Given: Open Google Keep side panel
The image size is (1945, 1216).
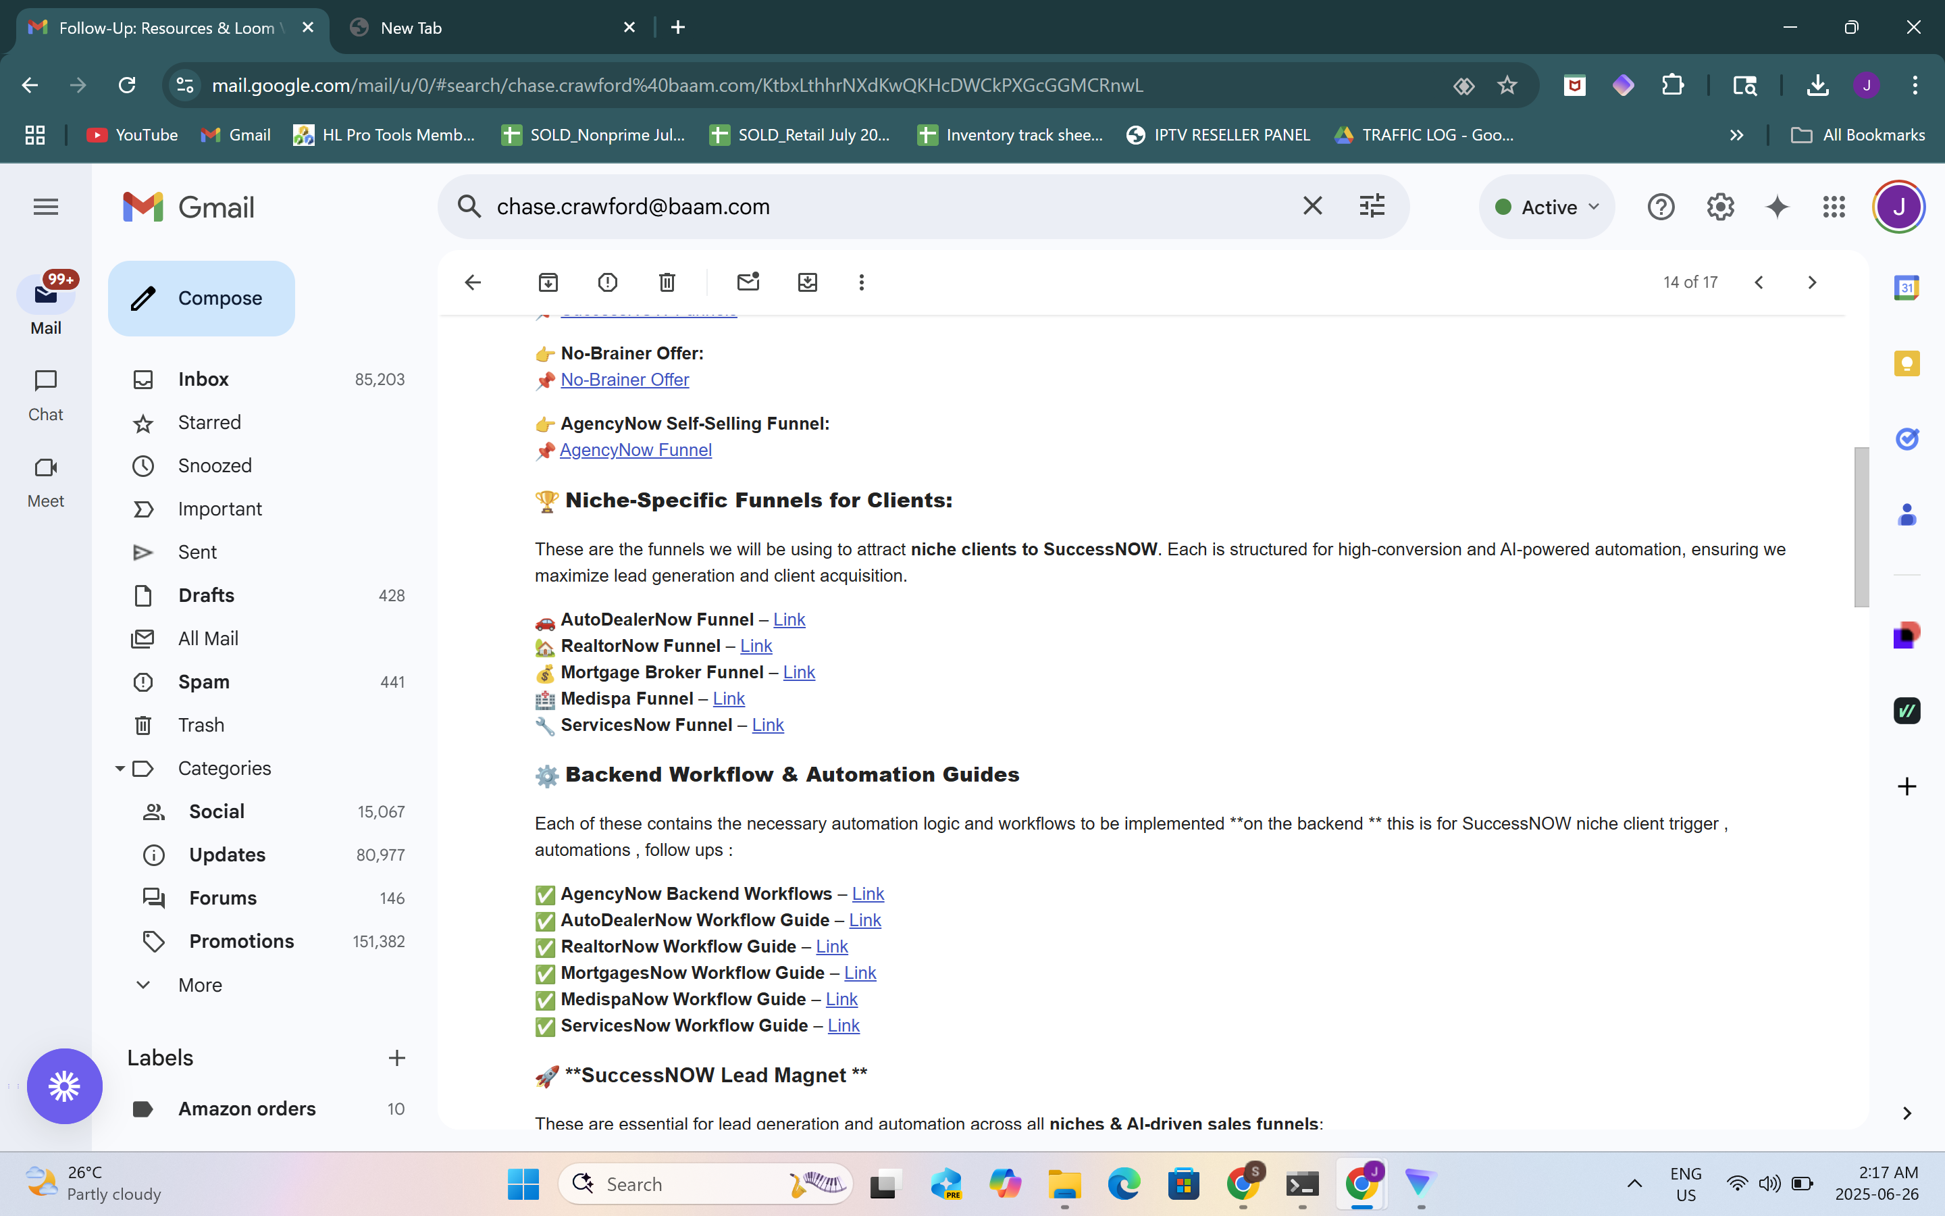Looking at the screenshot, I should click(1907, 363).
